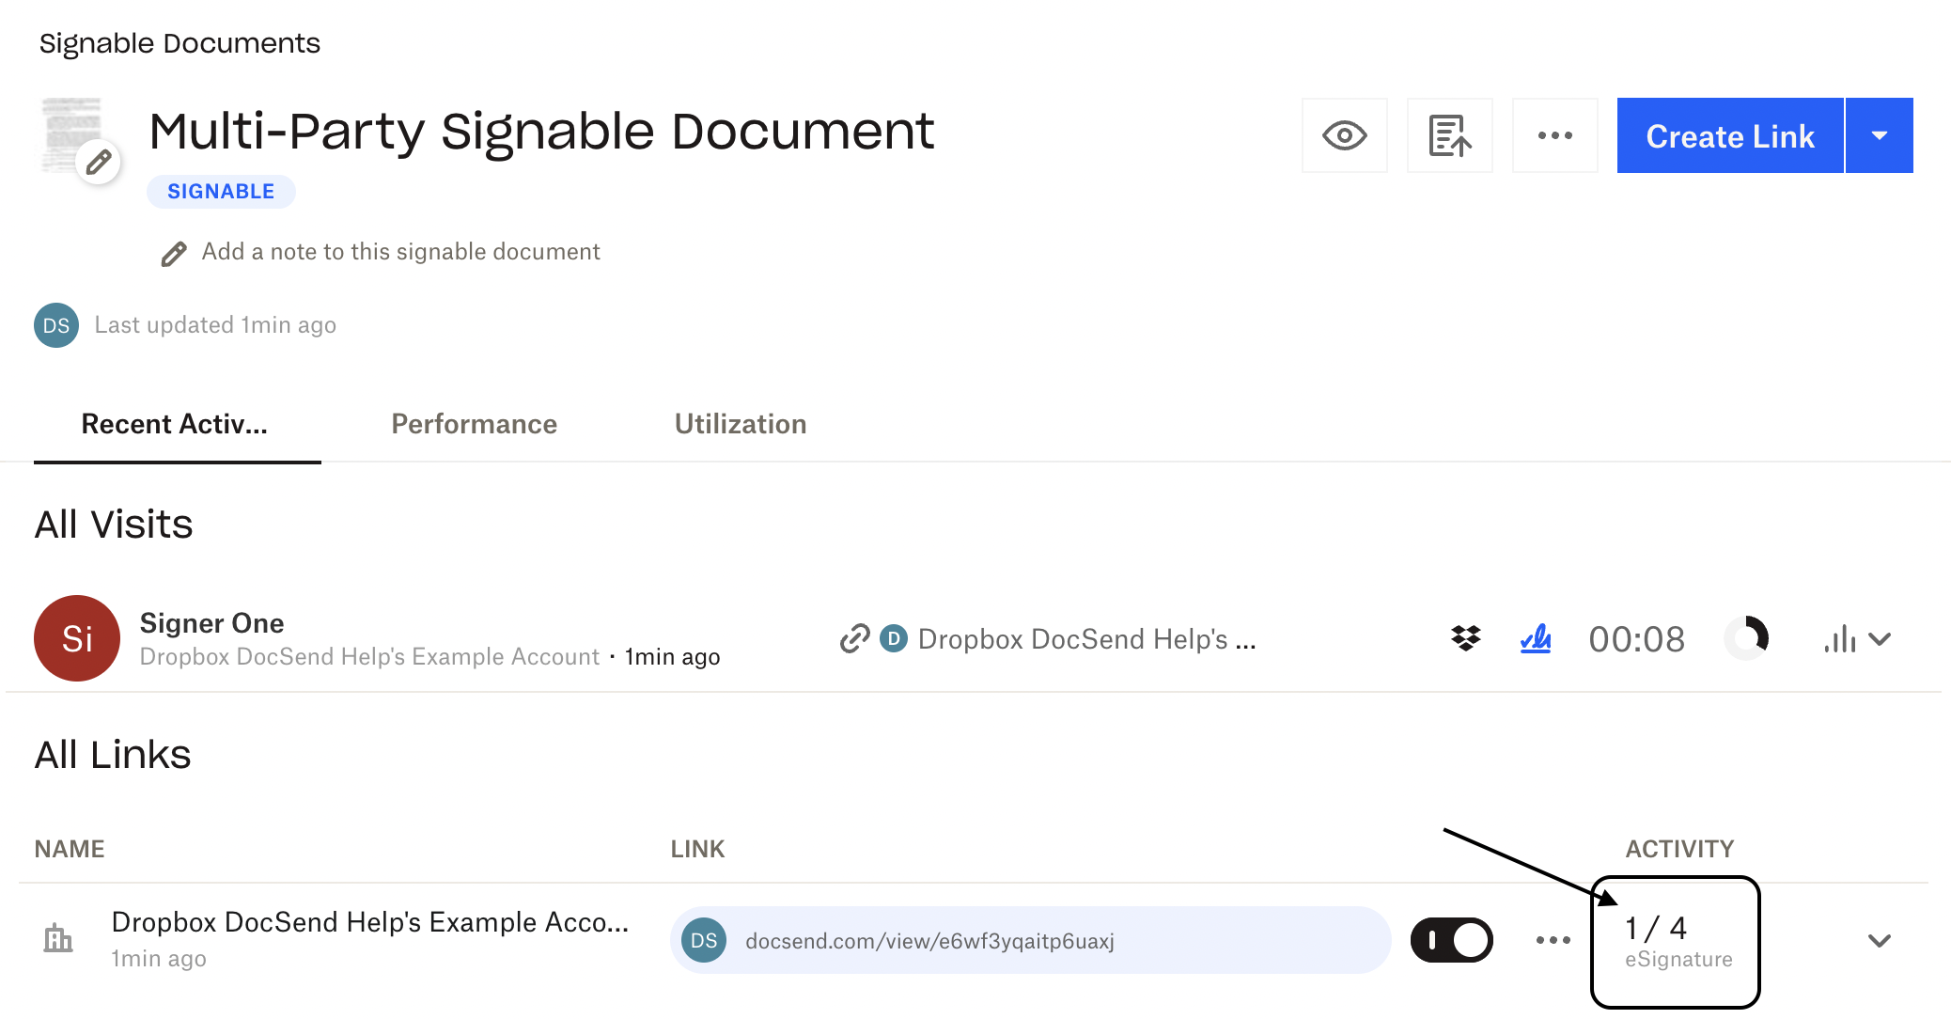1951x1019 pixels.
Task: Click the Signer One red avatar
Action: click(77, 638)
